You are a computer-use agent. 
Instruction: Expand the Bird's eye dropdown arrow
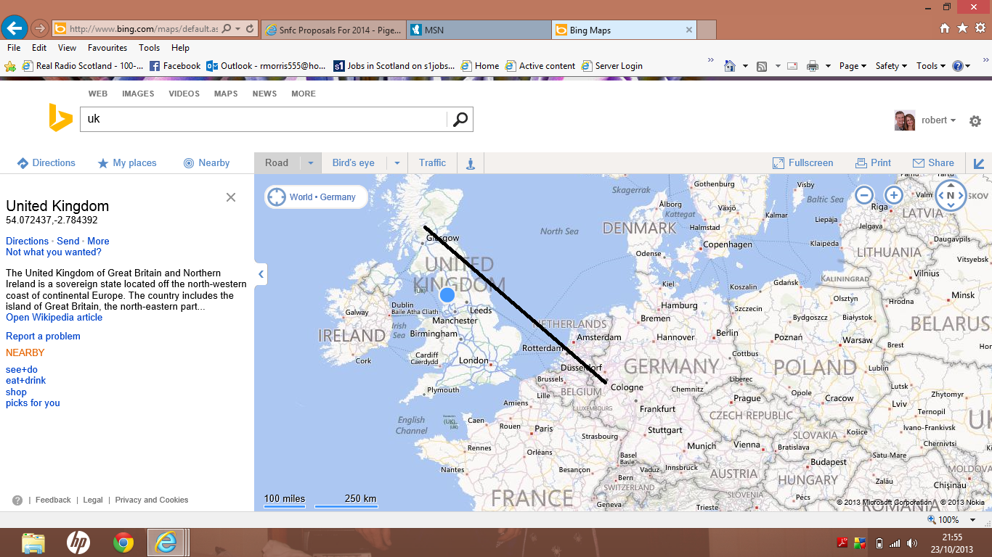tap(397, 163)
